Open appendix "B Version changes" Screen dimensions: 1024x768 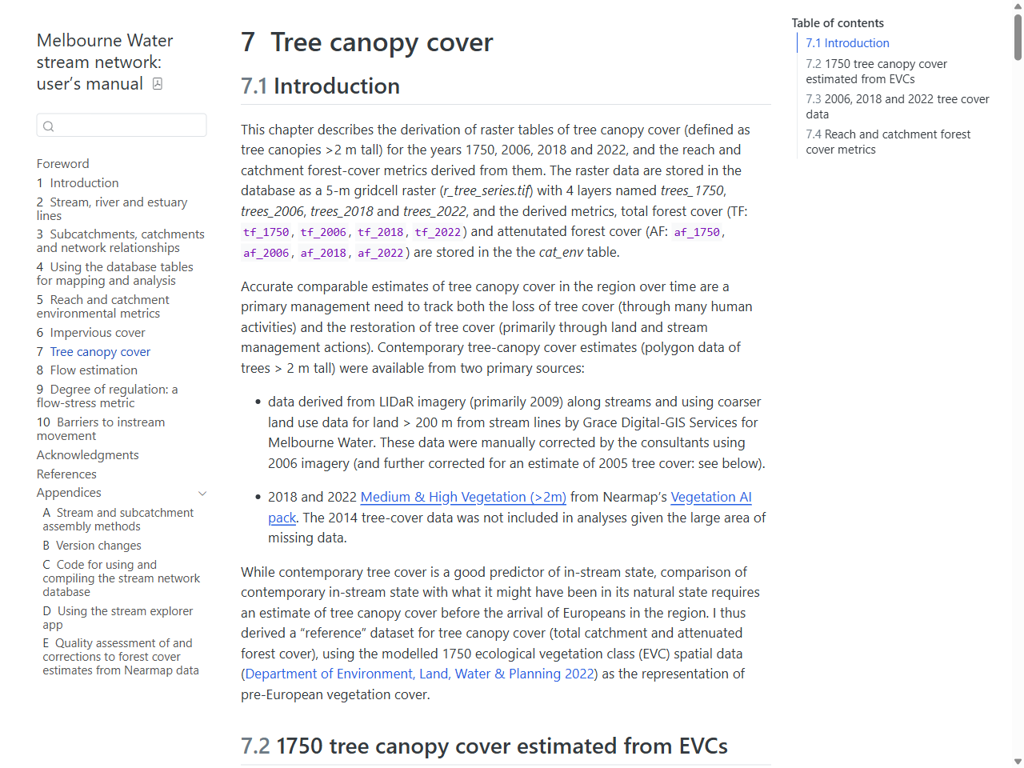[x=92, y=545]
